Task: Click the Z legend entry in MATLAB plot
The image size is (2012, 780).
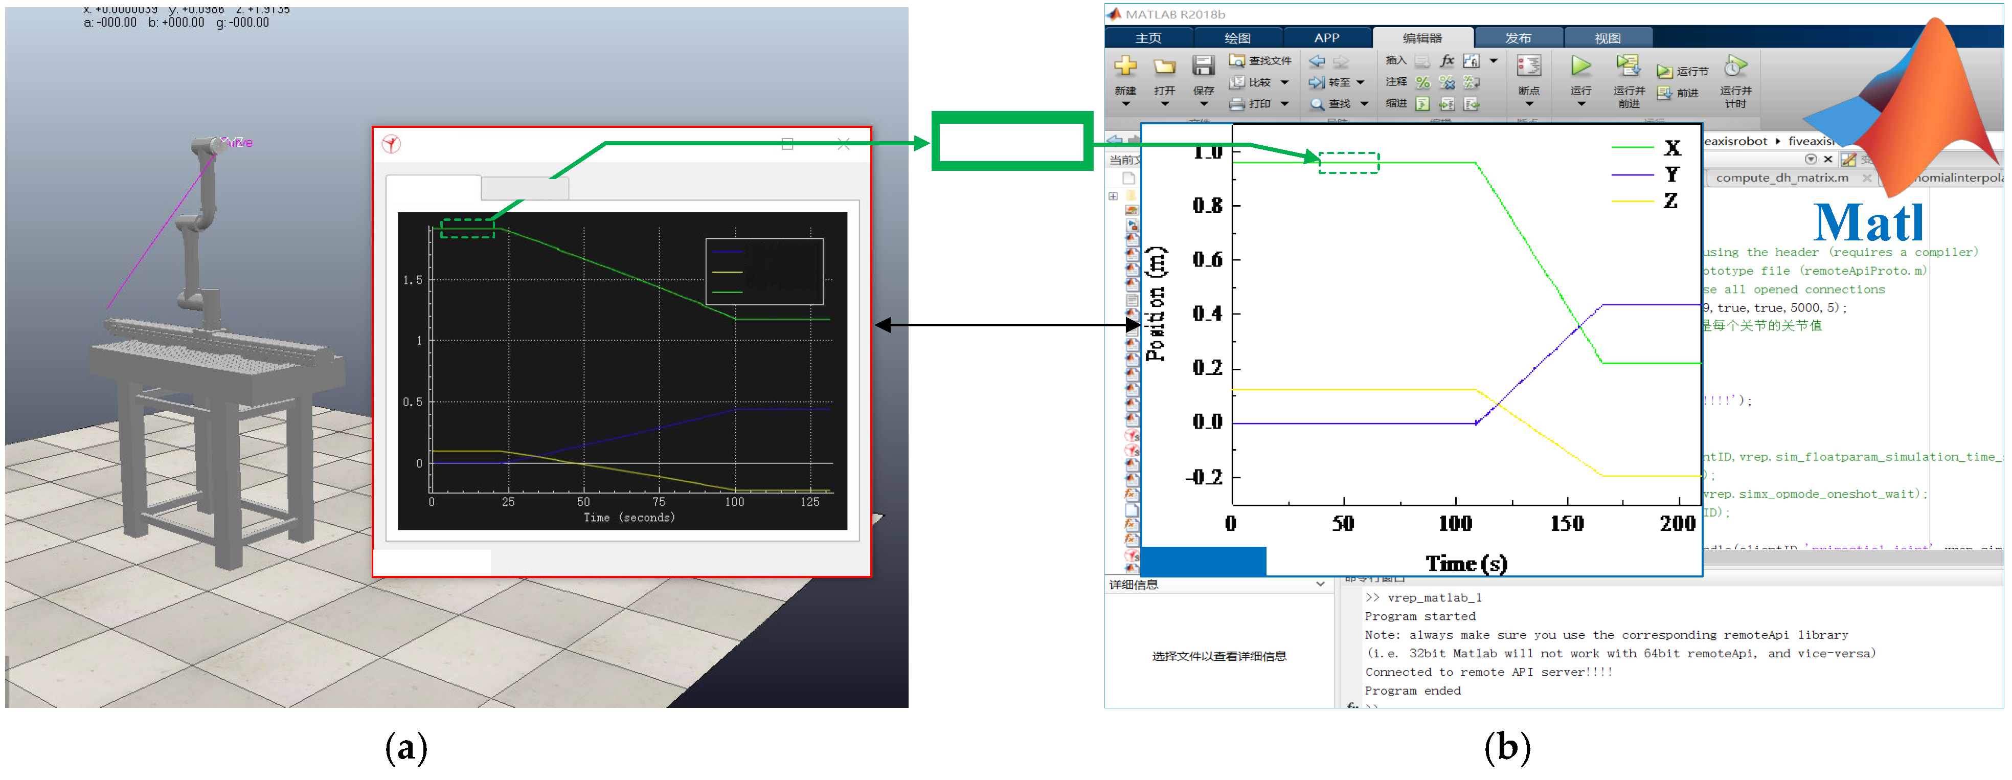Action: click(x=1645, y=201)
